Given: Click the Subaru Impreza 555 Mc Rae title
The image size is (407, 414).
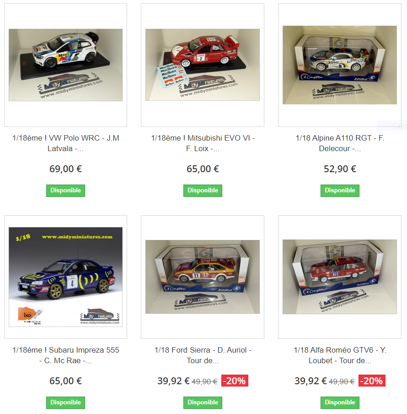Looking at the screenshot, I should pyautogui.click(x=66, y=355).
